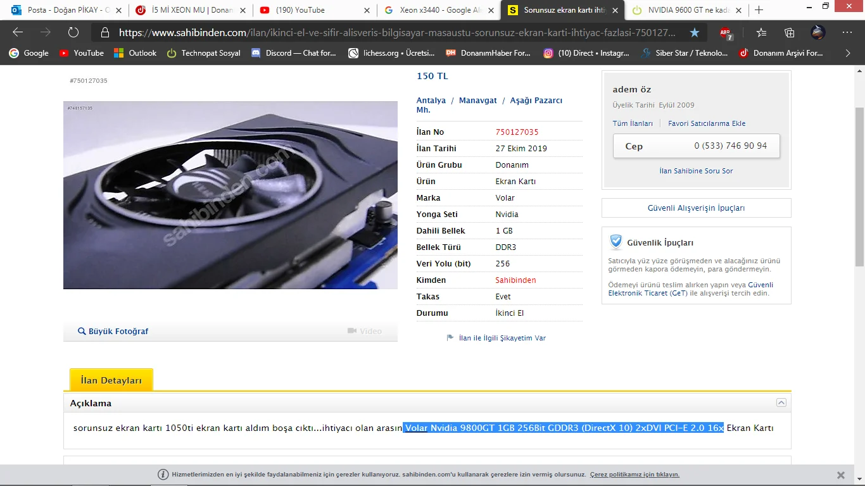The height and width of the screenshot is (486, 865).
Task: Open the Donanım Arşivi Forum bookmark
Action: (781, 53)
